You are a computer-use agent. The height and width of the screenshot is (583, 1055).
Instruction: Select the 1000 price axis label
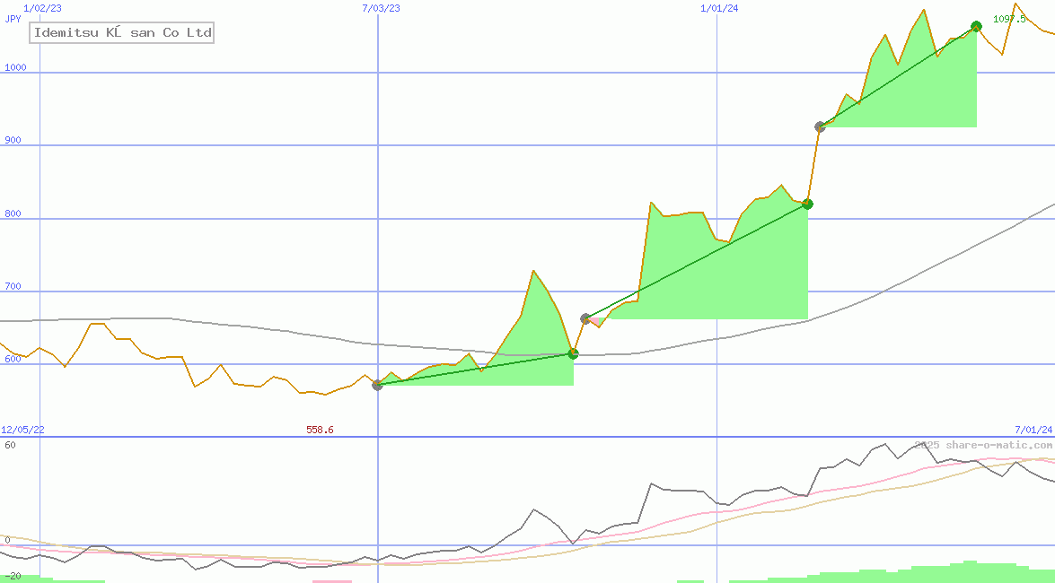click(x=15, y=67)
